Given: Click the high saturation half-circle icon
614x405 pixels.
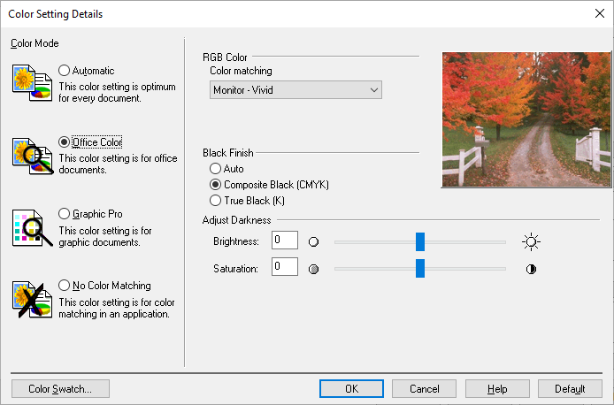Looking at the screenshot, I should click(531, 269).
